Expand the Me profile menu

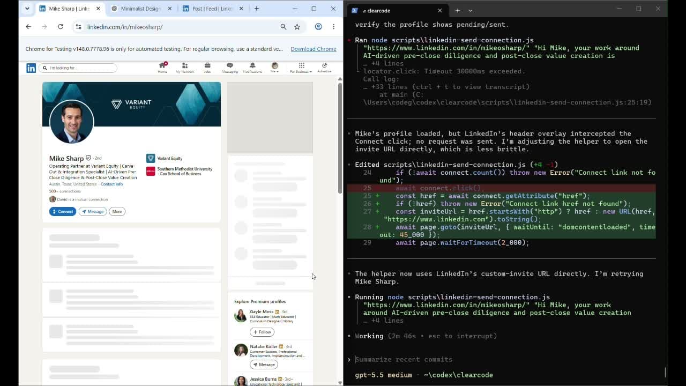tap(275, 68)
